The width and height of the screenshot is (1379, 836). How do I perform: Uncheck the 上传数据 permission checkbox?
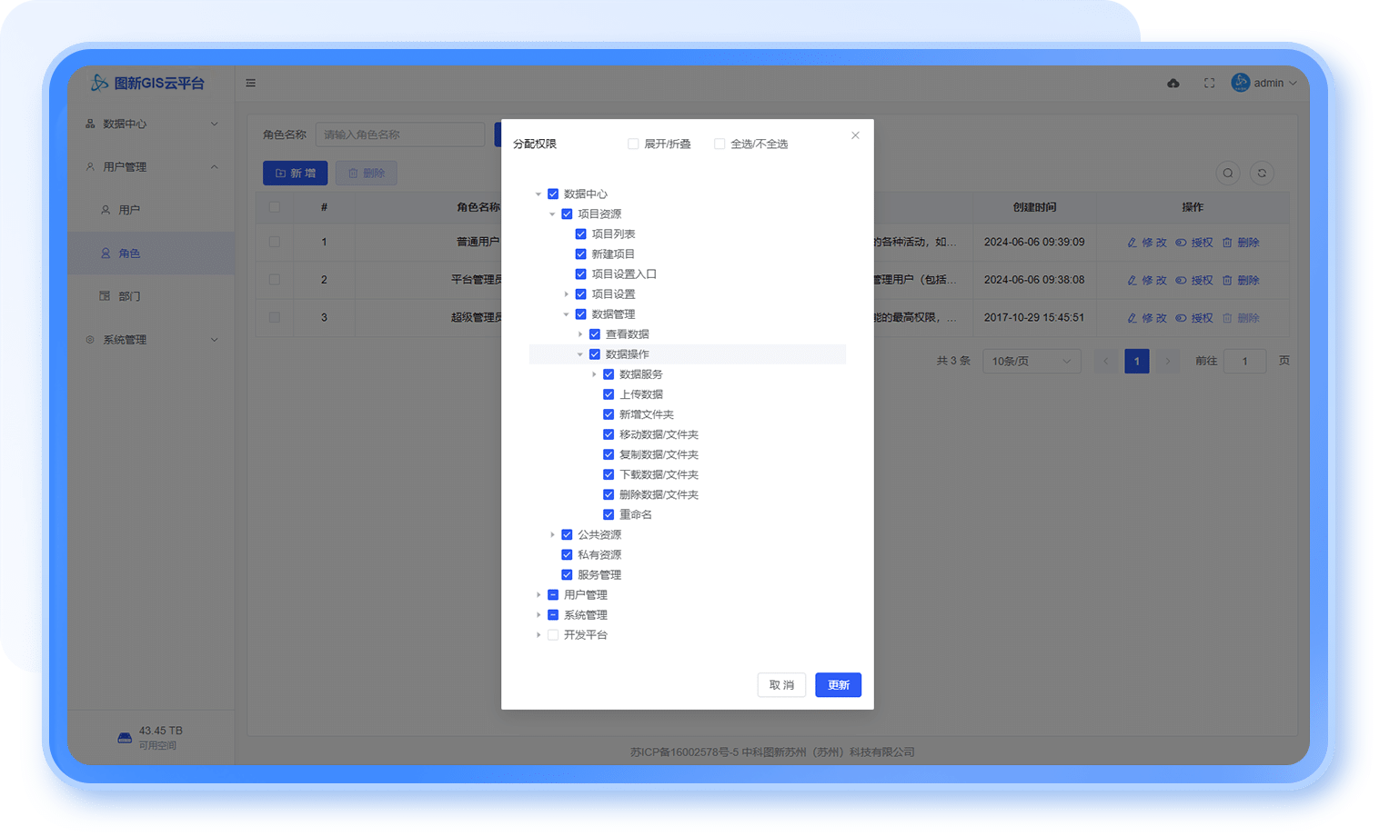(x=609, y=394)
